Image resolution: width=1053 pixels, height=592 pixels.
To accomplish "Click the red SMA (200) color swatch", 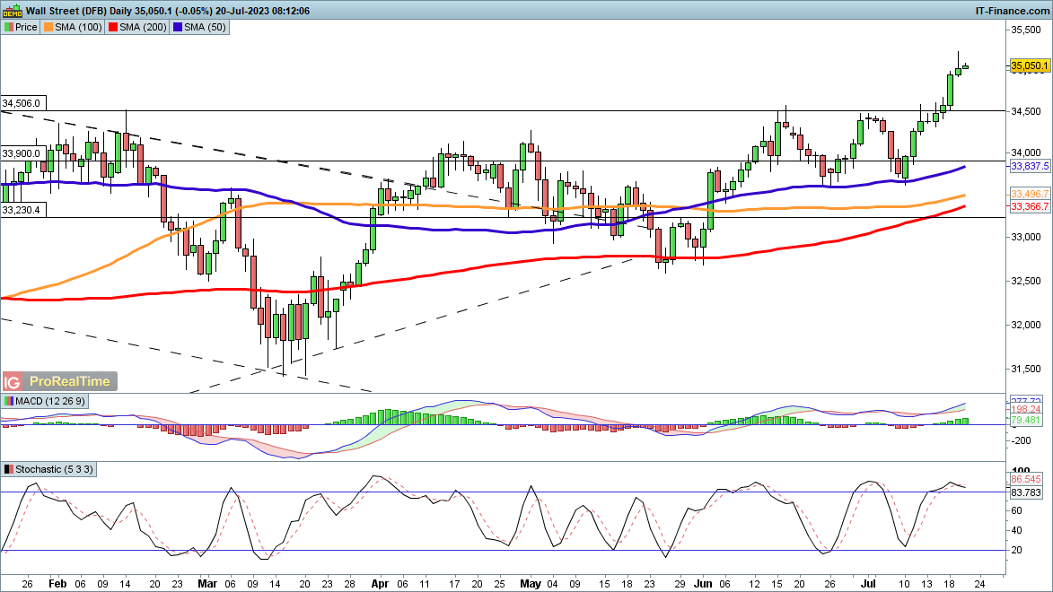I will point(113,28).
